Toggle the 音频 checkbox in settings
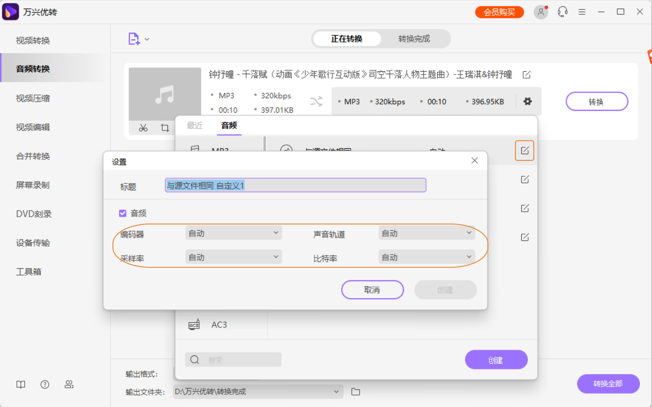 coord(123,213)
